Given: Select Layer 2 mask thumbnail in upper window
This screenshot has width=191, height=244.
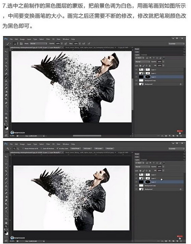Looking at the screenshot, I should [x=148, y=77].
